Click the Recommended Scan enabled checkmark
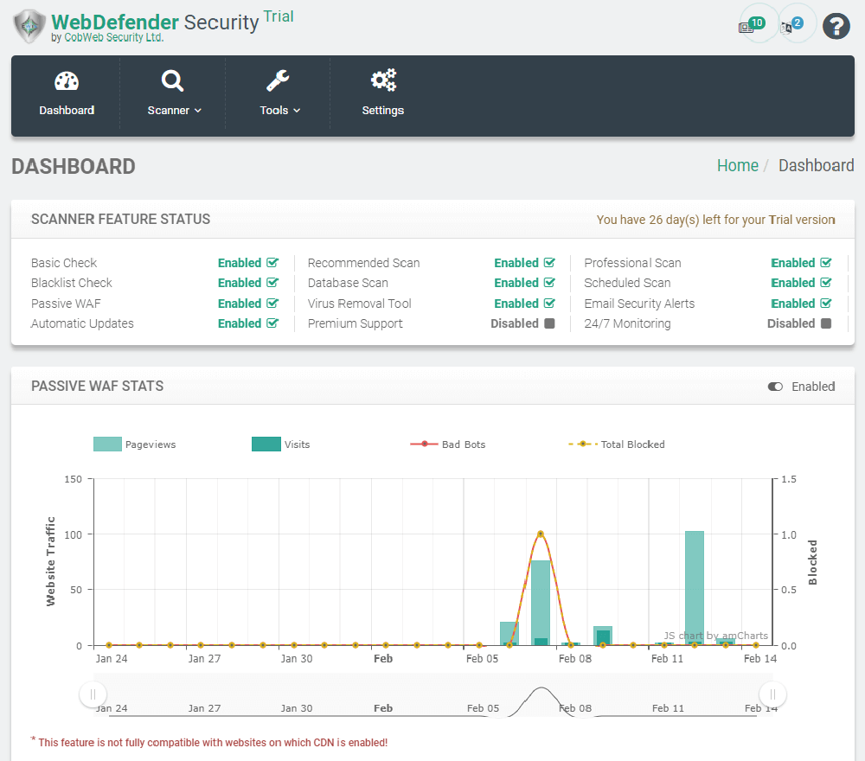This screenshot has width=865, height=761. pos(549,263)
